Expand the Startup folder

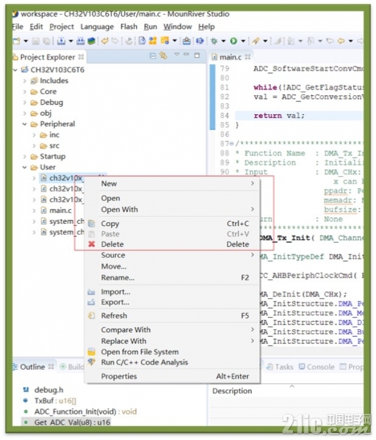click(24, 156)
